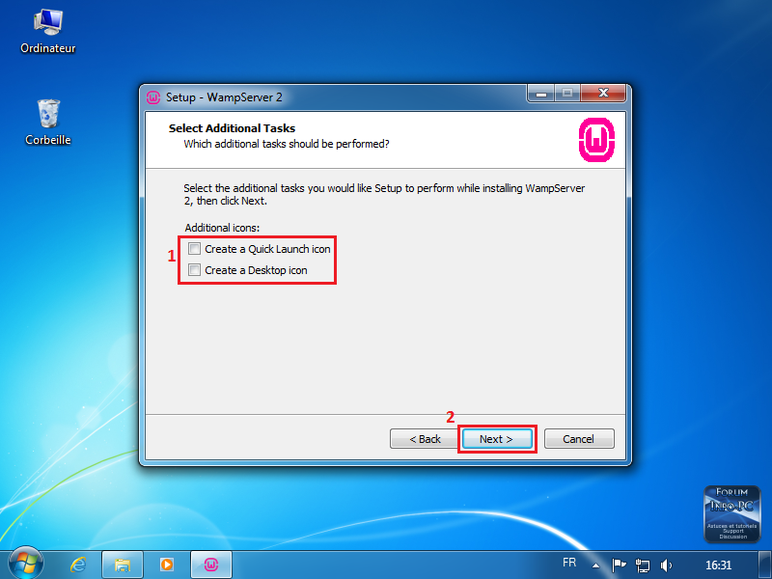Minimize the WampServer setup window
Viewport: 772px width, 579px height.
click(541, 93)
